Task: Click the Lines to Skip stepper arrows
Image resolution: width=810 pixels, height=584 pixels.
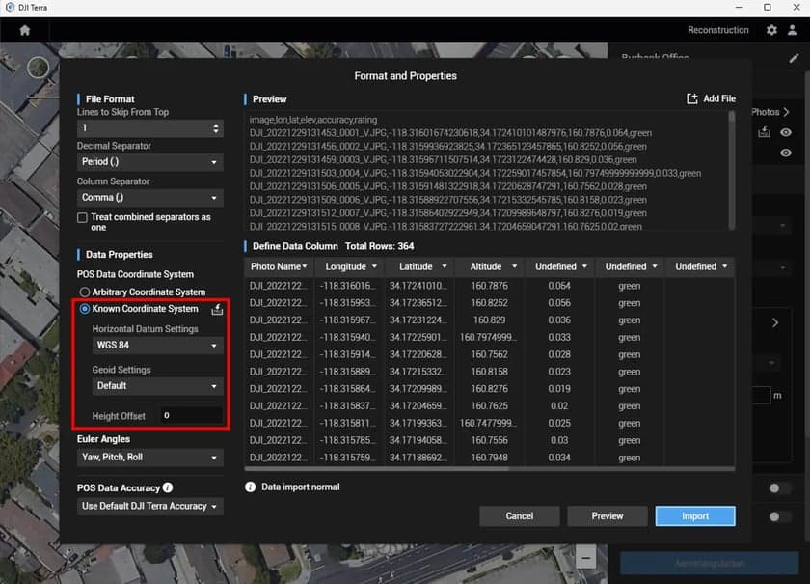Action: click(216, 126)
